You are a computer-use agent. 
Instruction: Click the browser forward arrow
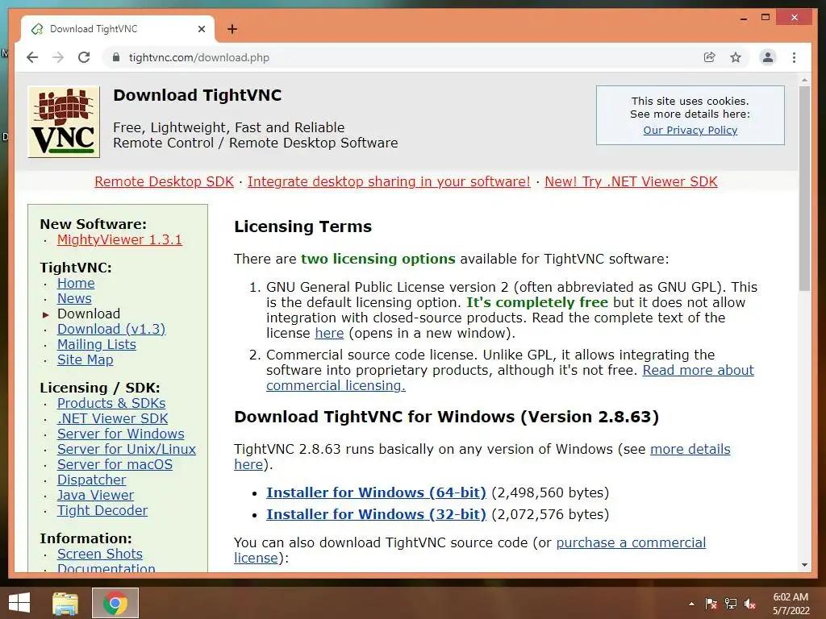(x=58, y=57)
